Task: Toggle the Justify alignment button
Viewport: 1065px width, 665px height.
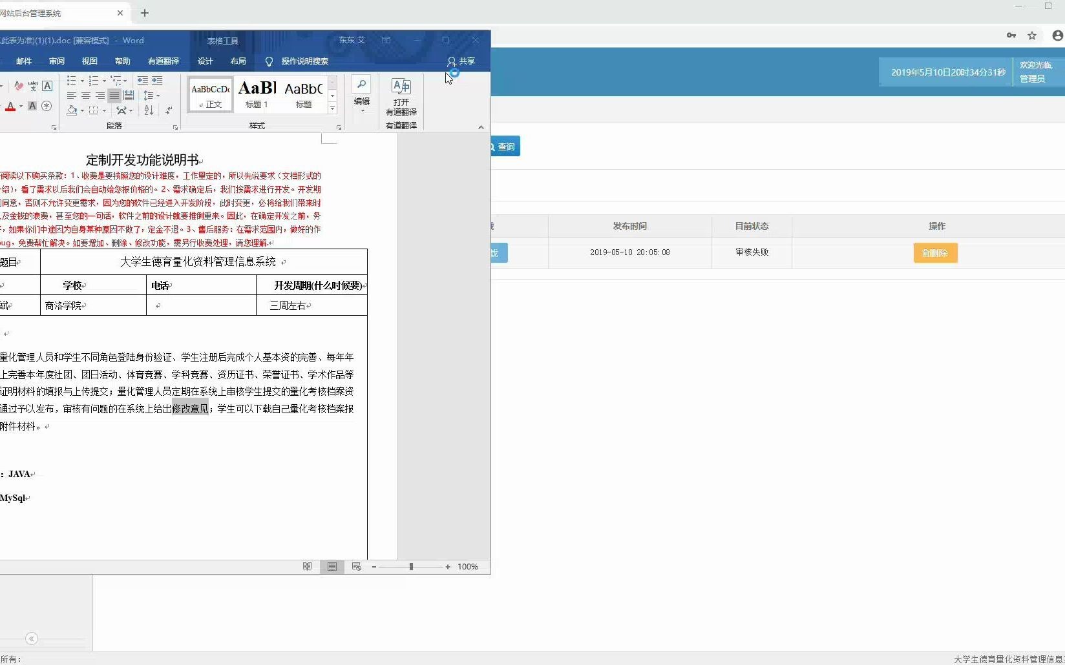Action: [114, 96]
